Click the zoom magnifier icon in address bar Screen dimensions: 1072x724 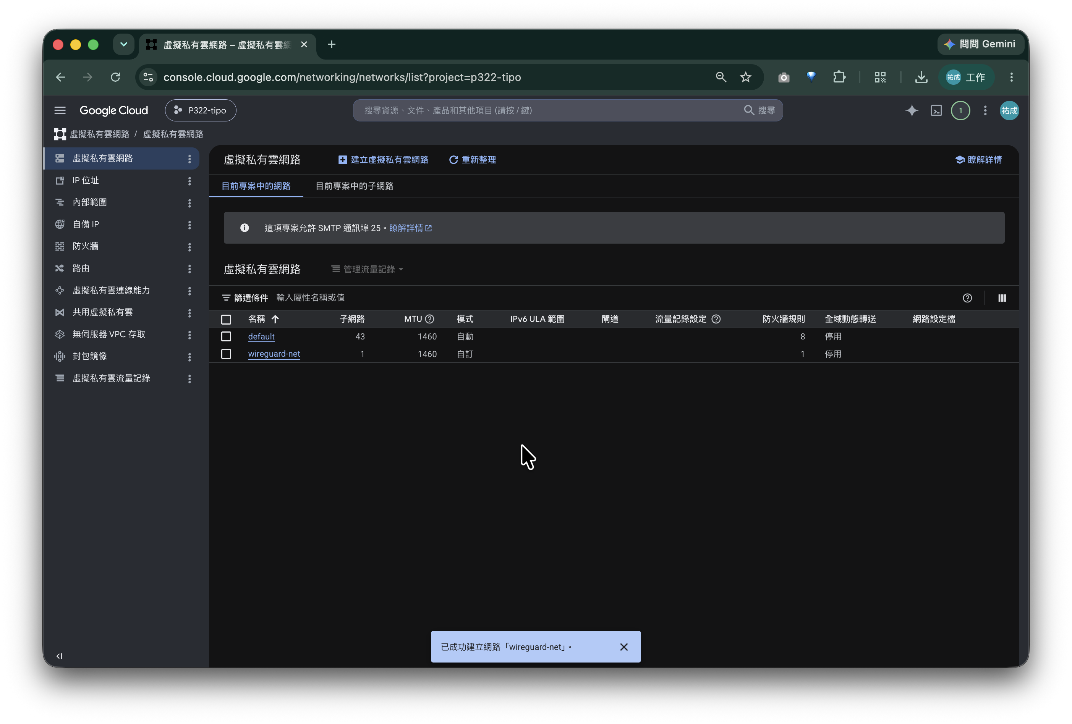[721, 77]
